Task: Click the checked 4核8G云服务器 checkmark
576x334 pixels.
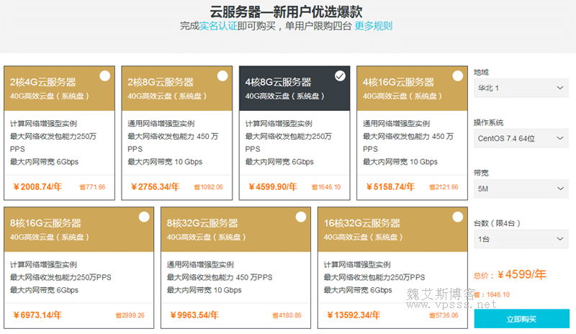Action: (340, 76)
